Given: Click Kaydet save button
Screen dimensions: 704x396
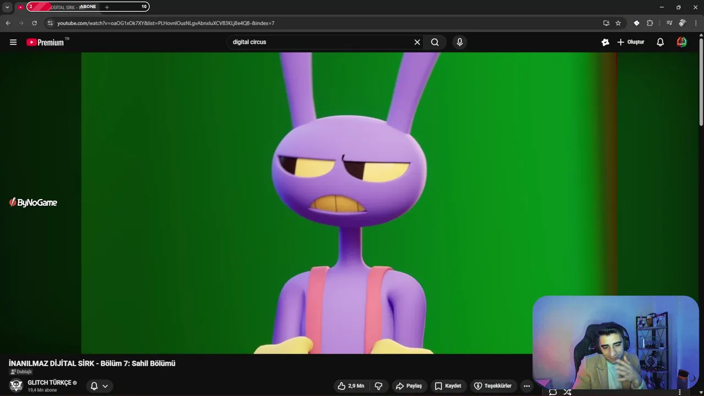Looking at the screenshot, I should tap(448, 386).
